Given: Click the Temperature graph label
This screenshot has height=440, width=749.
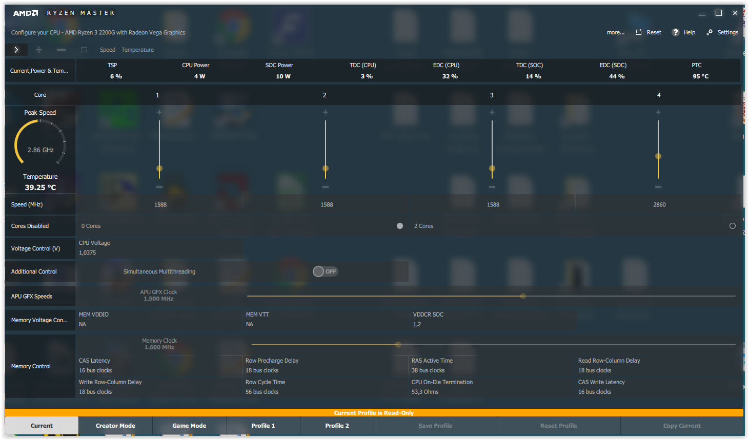Looking at the screenshot, I should click(137, 50).
